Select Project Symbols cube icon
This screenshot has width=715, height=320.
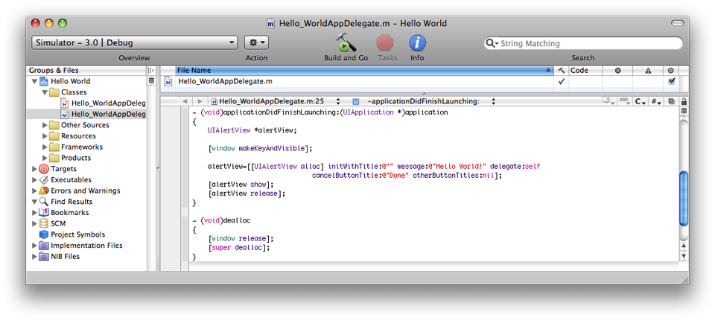click(x=44, y=234)
